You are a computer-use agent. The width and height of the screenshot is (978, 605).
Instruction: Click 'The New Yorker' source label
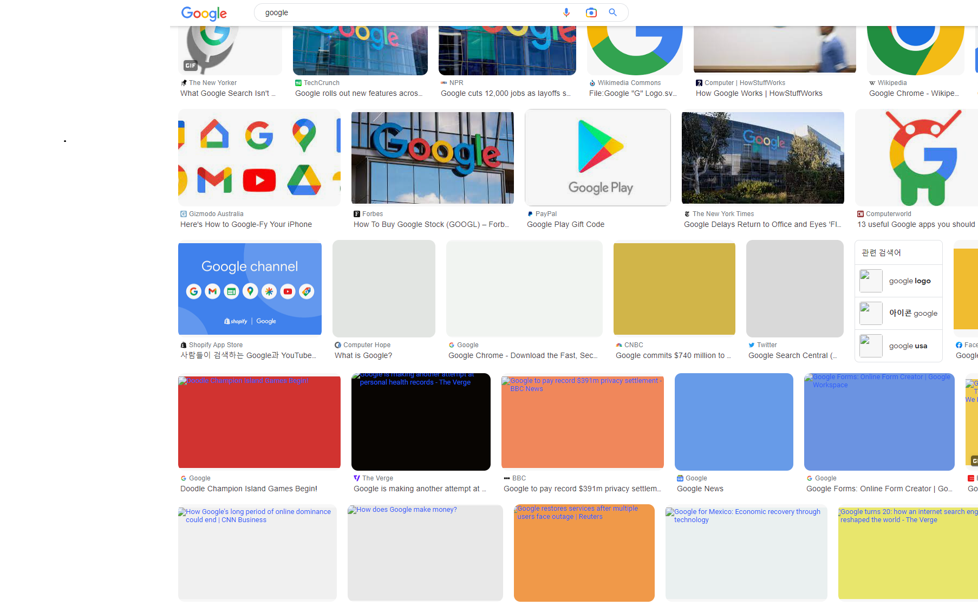click(213, 83)
